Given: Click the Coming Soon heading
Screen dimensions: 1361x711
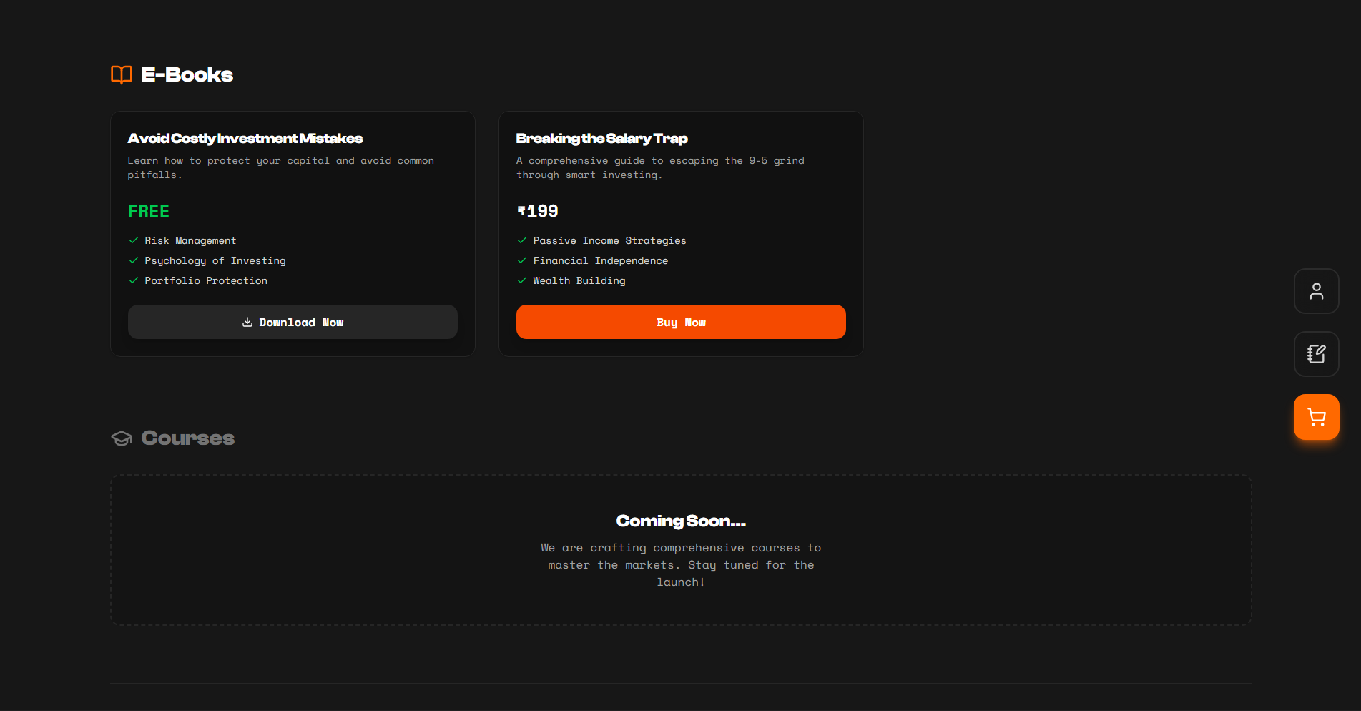Looking at the screenshot, I should click(681, 521).
